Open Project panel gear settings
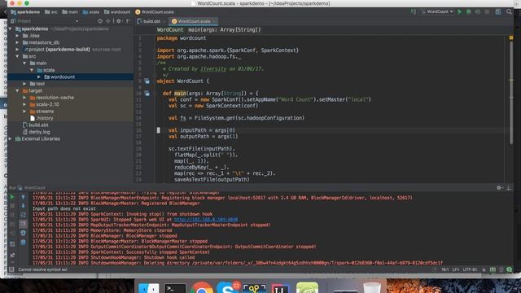This screenshot has width=521, height=293. pyautogui.click(x=119, y=21)
